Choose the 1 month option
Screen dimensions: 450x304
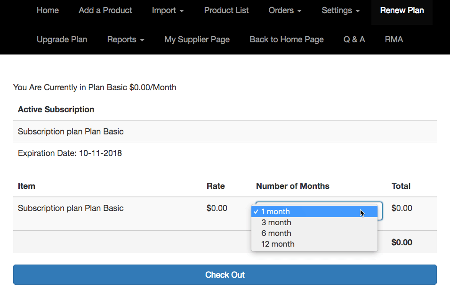(276, 212)
